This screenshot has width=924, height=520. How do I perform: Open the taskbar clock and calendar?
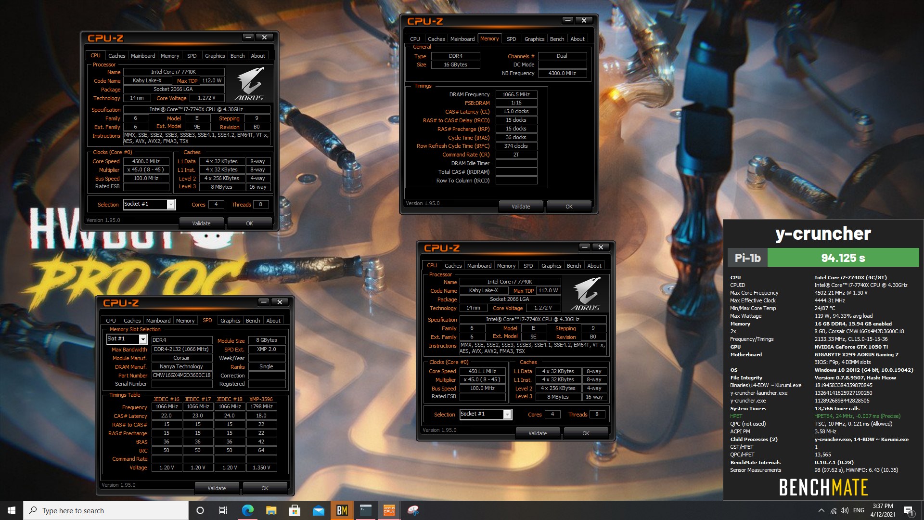pyautogui.click(x=883, y=510)
